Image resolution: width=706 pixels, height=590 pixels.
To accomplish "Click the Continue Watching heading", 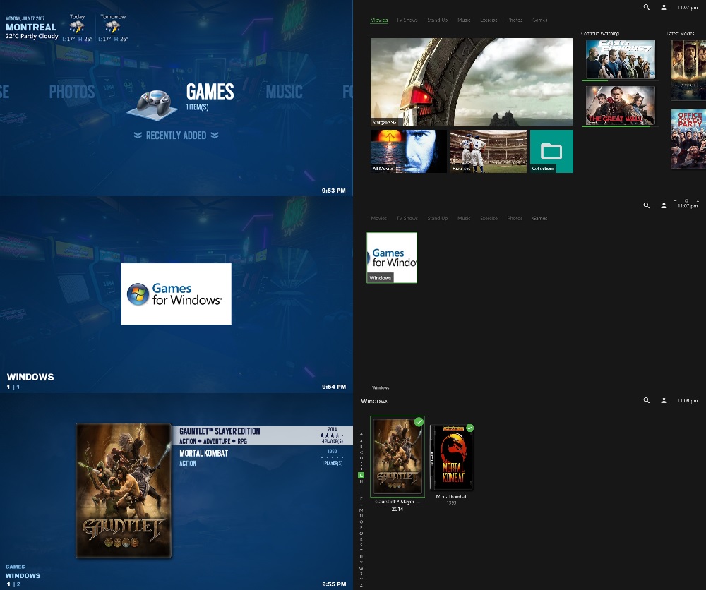I will click(x=599, y=33).
